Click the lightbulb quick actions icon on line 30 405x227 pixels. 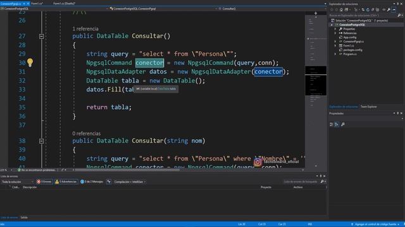point(30,62)
